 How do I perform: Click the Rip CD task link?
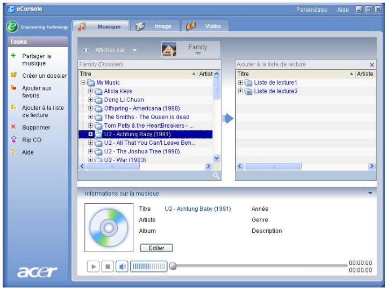(32, 140)
